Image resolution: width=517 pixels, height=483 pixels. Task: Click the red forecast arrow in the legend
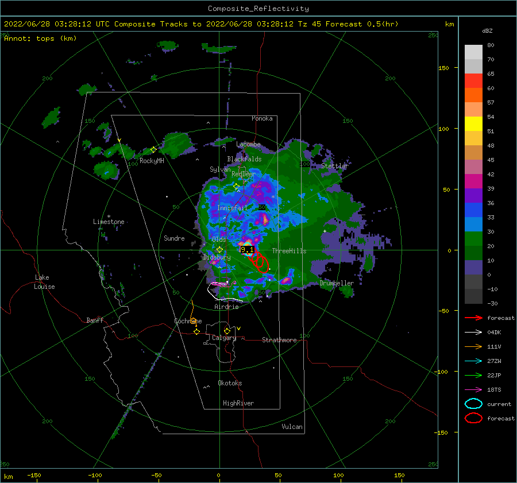pos(473,318)
